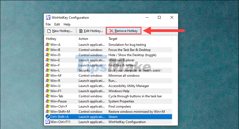Screen dimensions: 239x129
Task: Click the Windows flag icon beside Win+B
Action: click(x=48, y=50)
